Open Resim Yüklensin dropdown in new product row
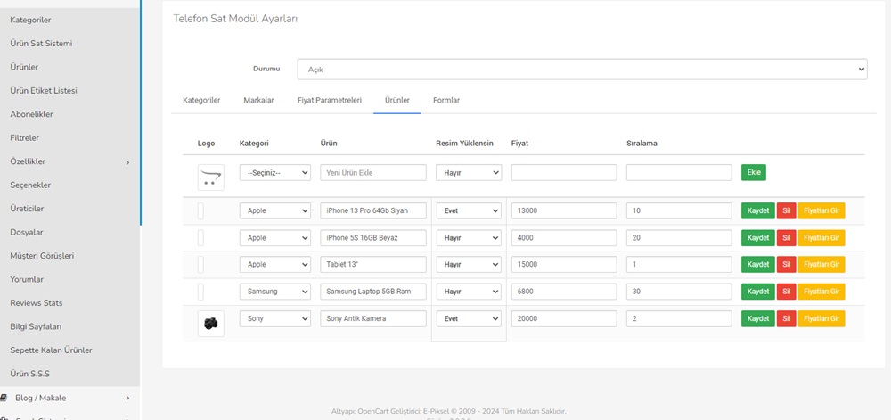Screen dimensions: 891x420 [x=469, y=173]
